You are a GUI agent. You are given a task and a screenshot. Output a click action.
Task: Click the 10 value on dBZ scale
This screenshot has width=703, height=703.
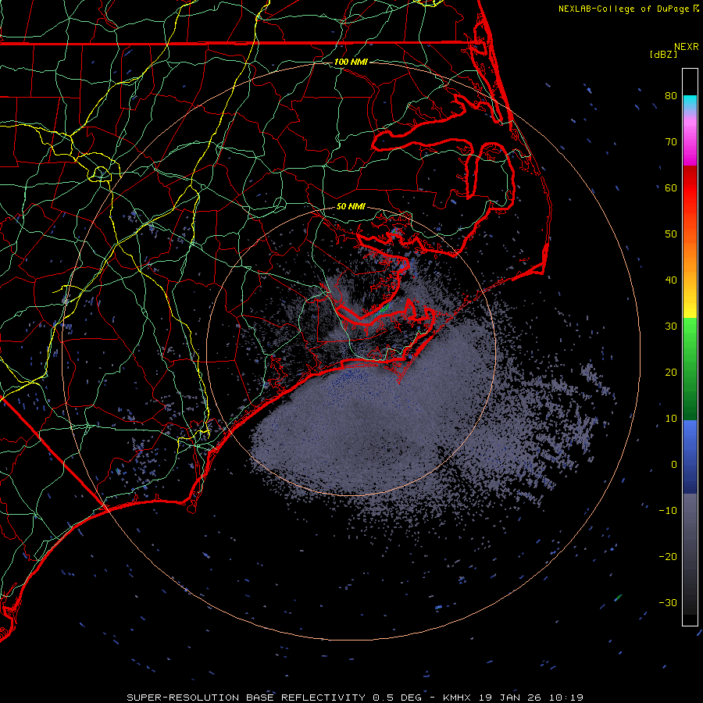[x=671, y=419]
